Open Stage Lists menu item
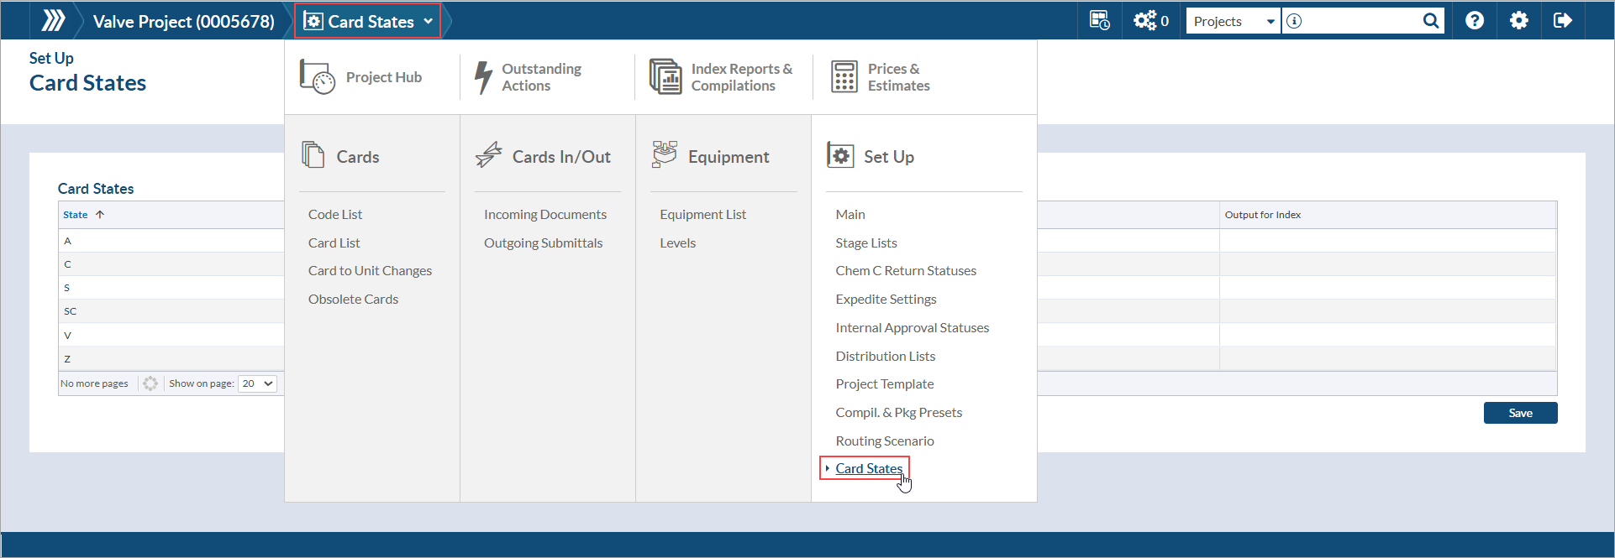This screenshot has height=558, width=1615. [866, 243]
